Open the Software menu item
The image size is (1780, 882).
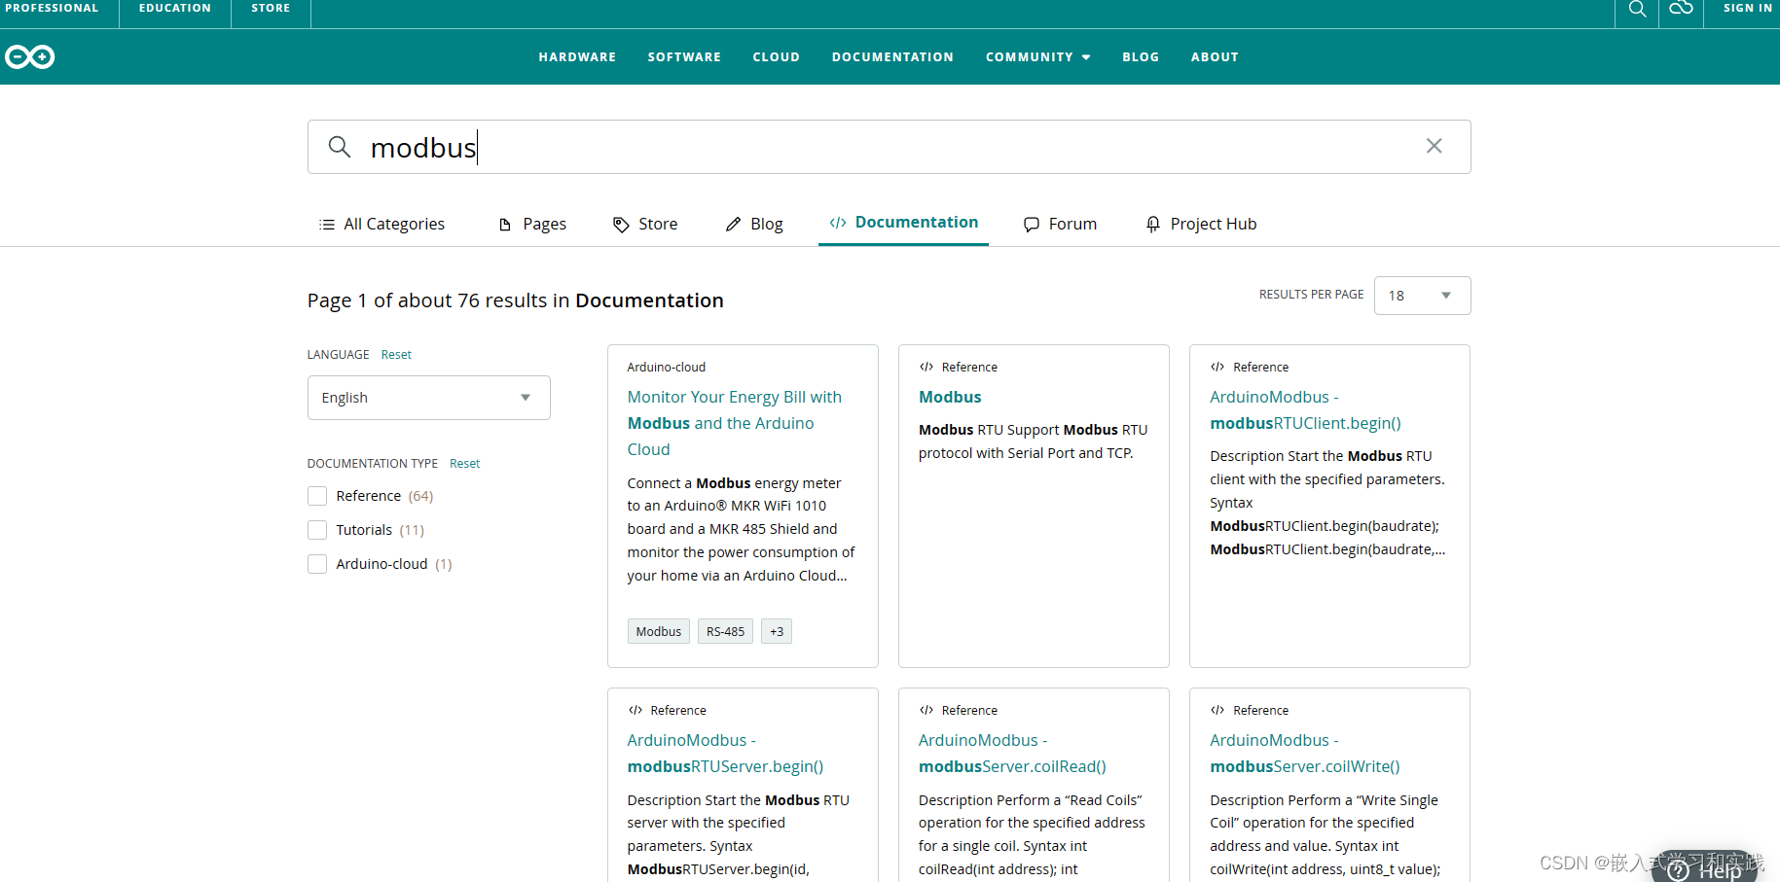(684, 57)
